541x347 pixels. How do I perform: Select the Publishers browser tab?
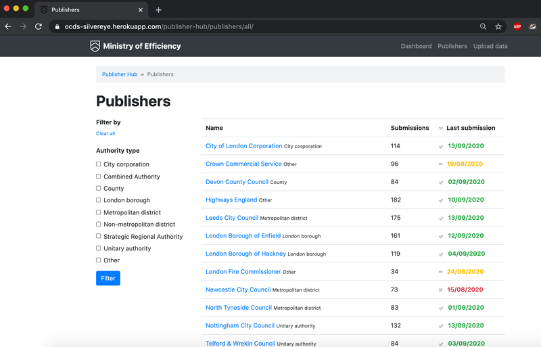pyautogui.click(x=91, y=10)
